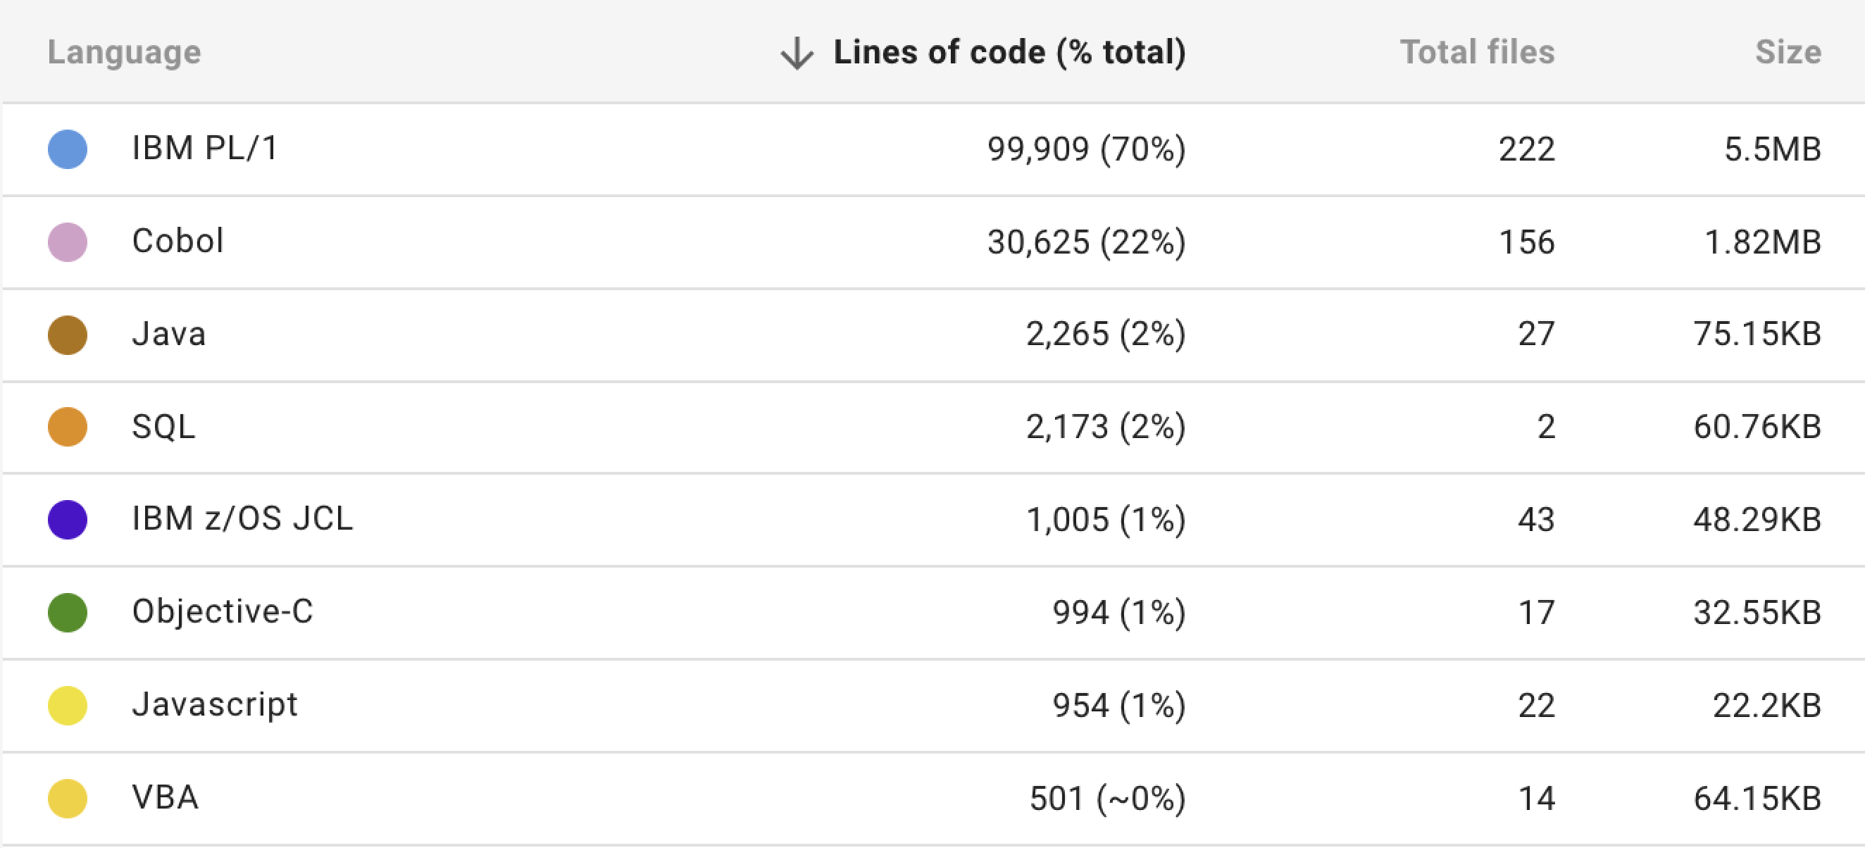Click the orange SQL color dot
Screen dimensions: 1865x848
pos(68,428)
